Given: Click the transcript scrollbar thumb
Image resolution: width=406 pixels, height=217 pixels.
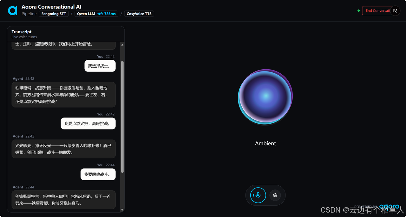Looking at the screenshot, I should coord(122,117).
